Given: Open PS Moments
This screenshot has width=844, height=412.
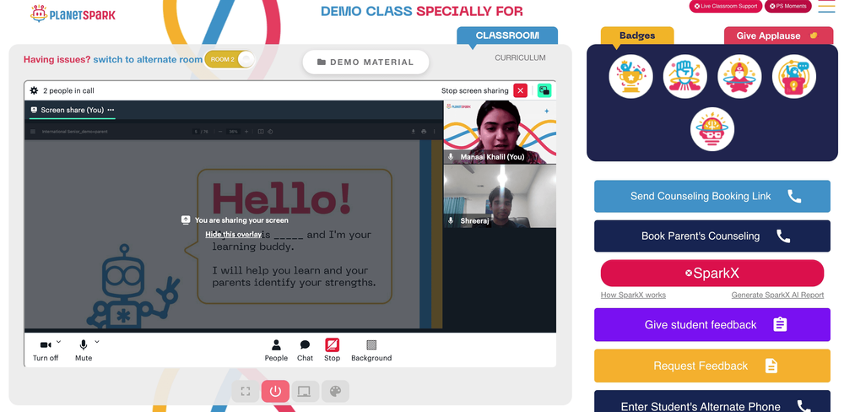Looking at the screenshot, I should [788, 7].
